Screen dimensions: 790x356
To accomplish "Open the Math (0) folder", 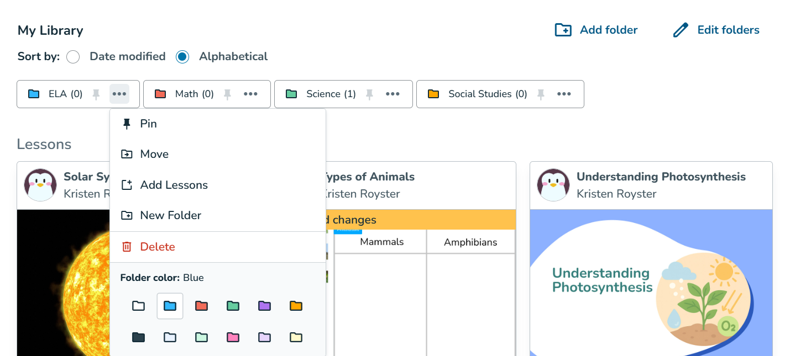I will tap(195, 94).
